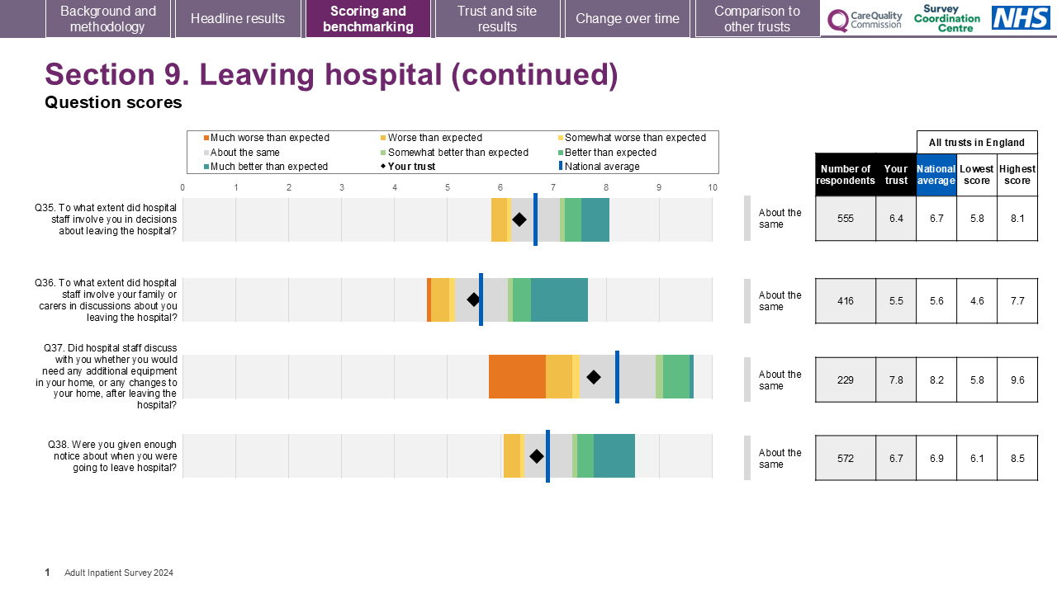Screen dimensions: 1057x594
Task: Click the Q36 black diamond trust marker
Action: (x=473, y=299)
